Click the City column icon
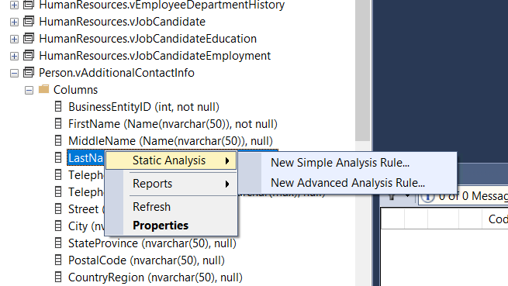 pos(58,226)
